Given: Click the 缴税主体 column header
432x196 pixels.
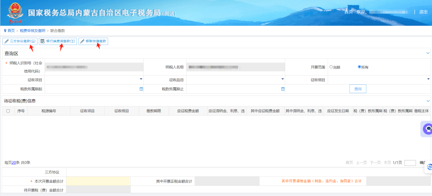Looking at the screenshot, I should (x=422, y=111).
